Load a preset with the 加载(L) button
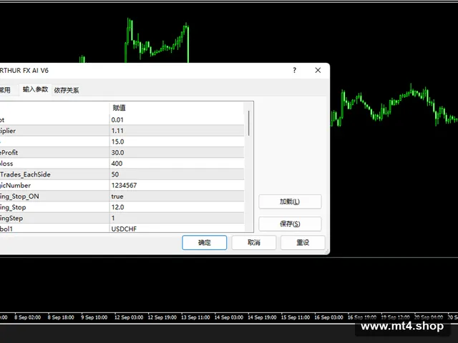 click(x=290, y=202)
